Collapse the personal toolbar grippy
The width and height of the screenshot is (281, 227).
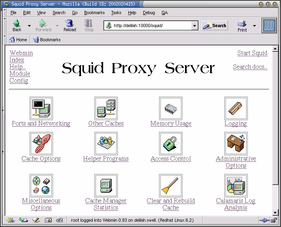tap(5, 40)
